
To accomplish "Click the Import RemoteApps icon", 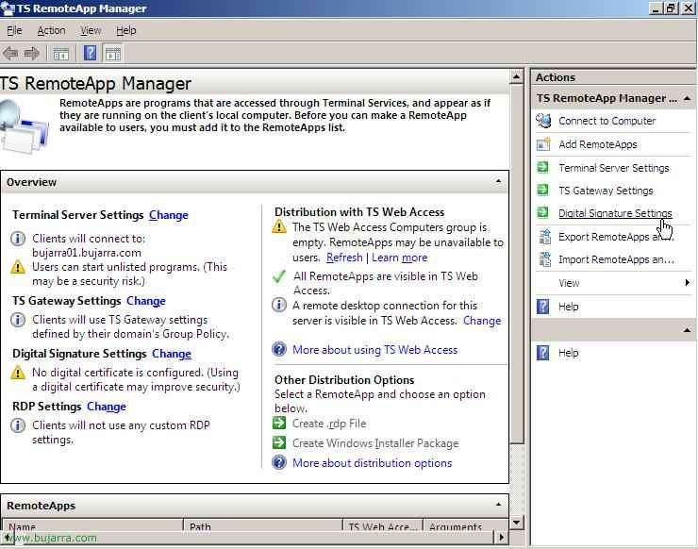I will pos(543,259).
